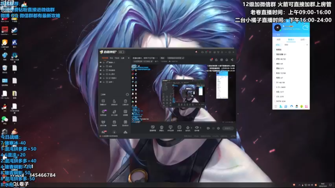Open the WeChat desktop shortcut
The height and width of the screenshot is (188, 335).
5,120
